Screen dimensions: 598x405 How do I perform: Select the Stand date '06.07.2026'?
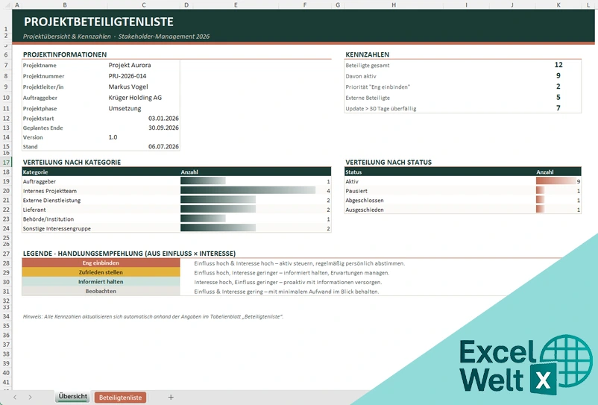(163, 146)
